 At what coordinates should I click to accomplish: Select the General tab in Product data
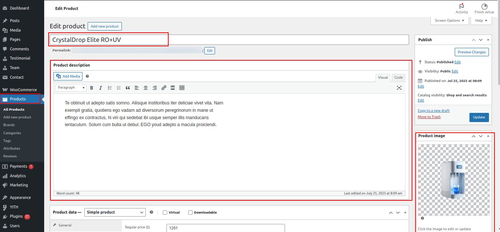86,225
